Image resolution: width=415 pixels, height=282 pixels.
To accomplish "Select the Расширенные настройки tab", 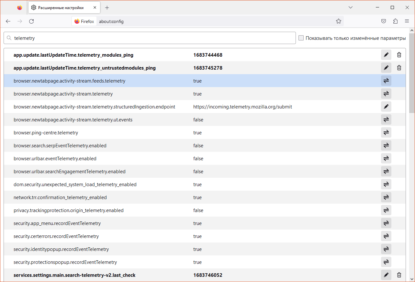I will coord(61,7).
